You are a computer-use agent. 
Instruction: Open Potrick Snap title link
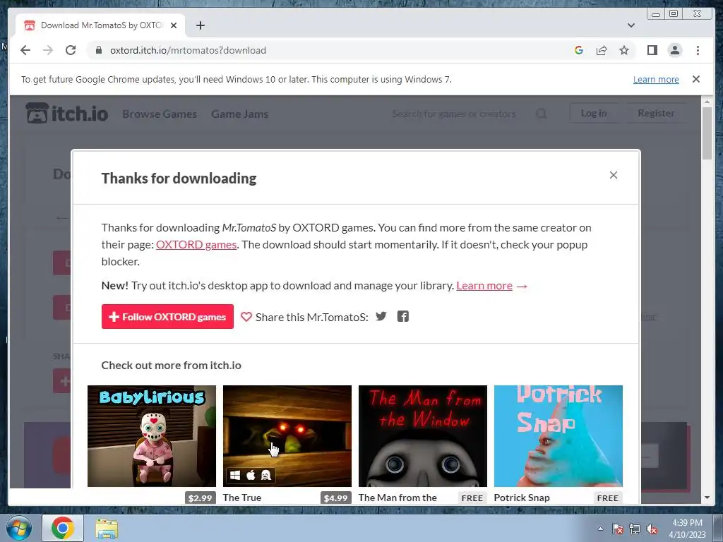522,498
